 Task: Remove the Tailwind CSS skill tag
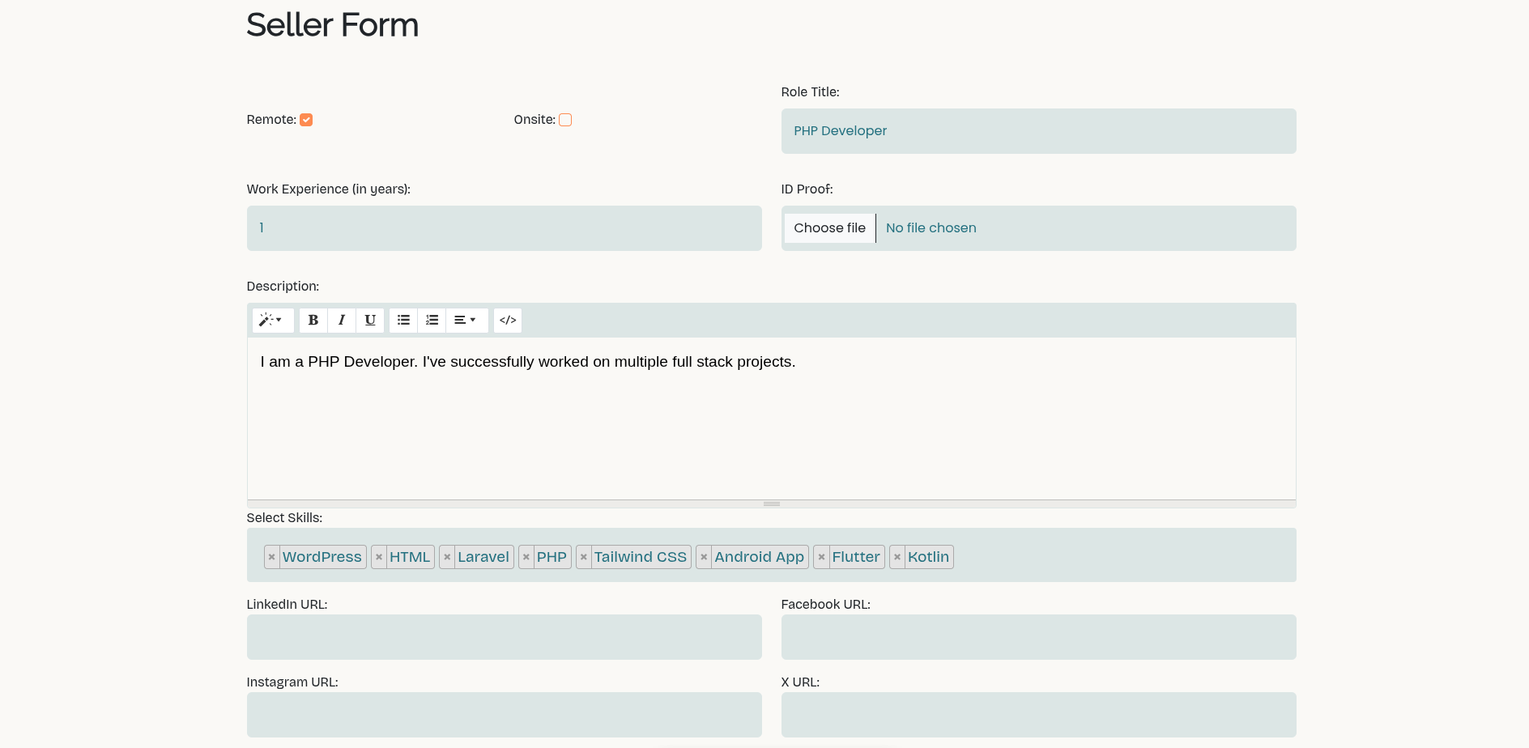pos(584,557)
